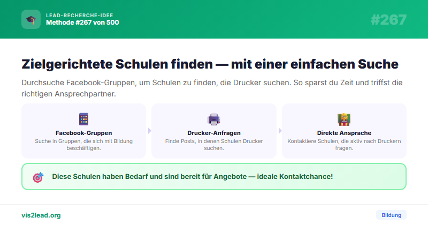The image size is (428, 225).
Task: Click the teacher icon above Direkte Ansprache
Action: point(344,119)
